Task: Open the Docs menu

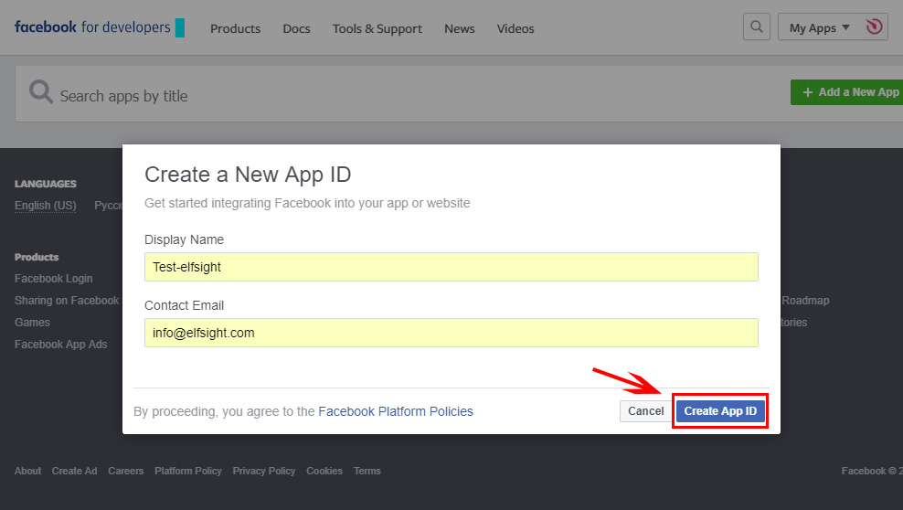Action: pyautogui.click(x=297, y=28)
